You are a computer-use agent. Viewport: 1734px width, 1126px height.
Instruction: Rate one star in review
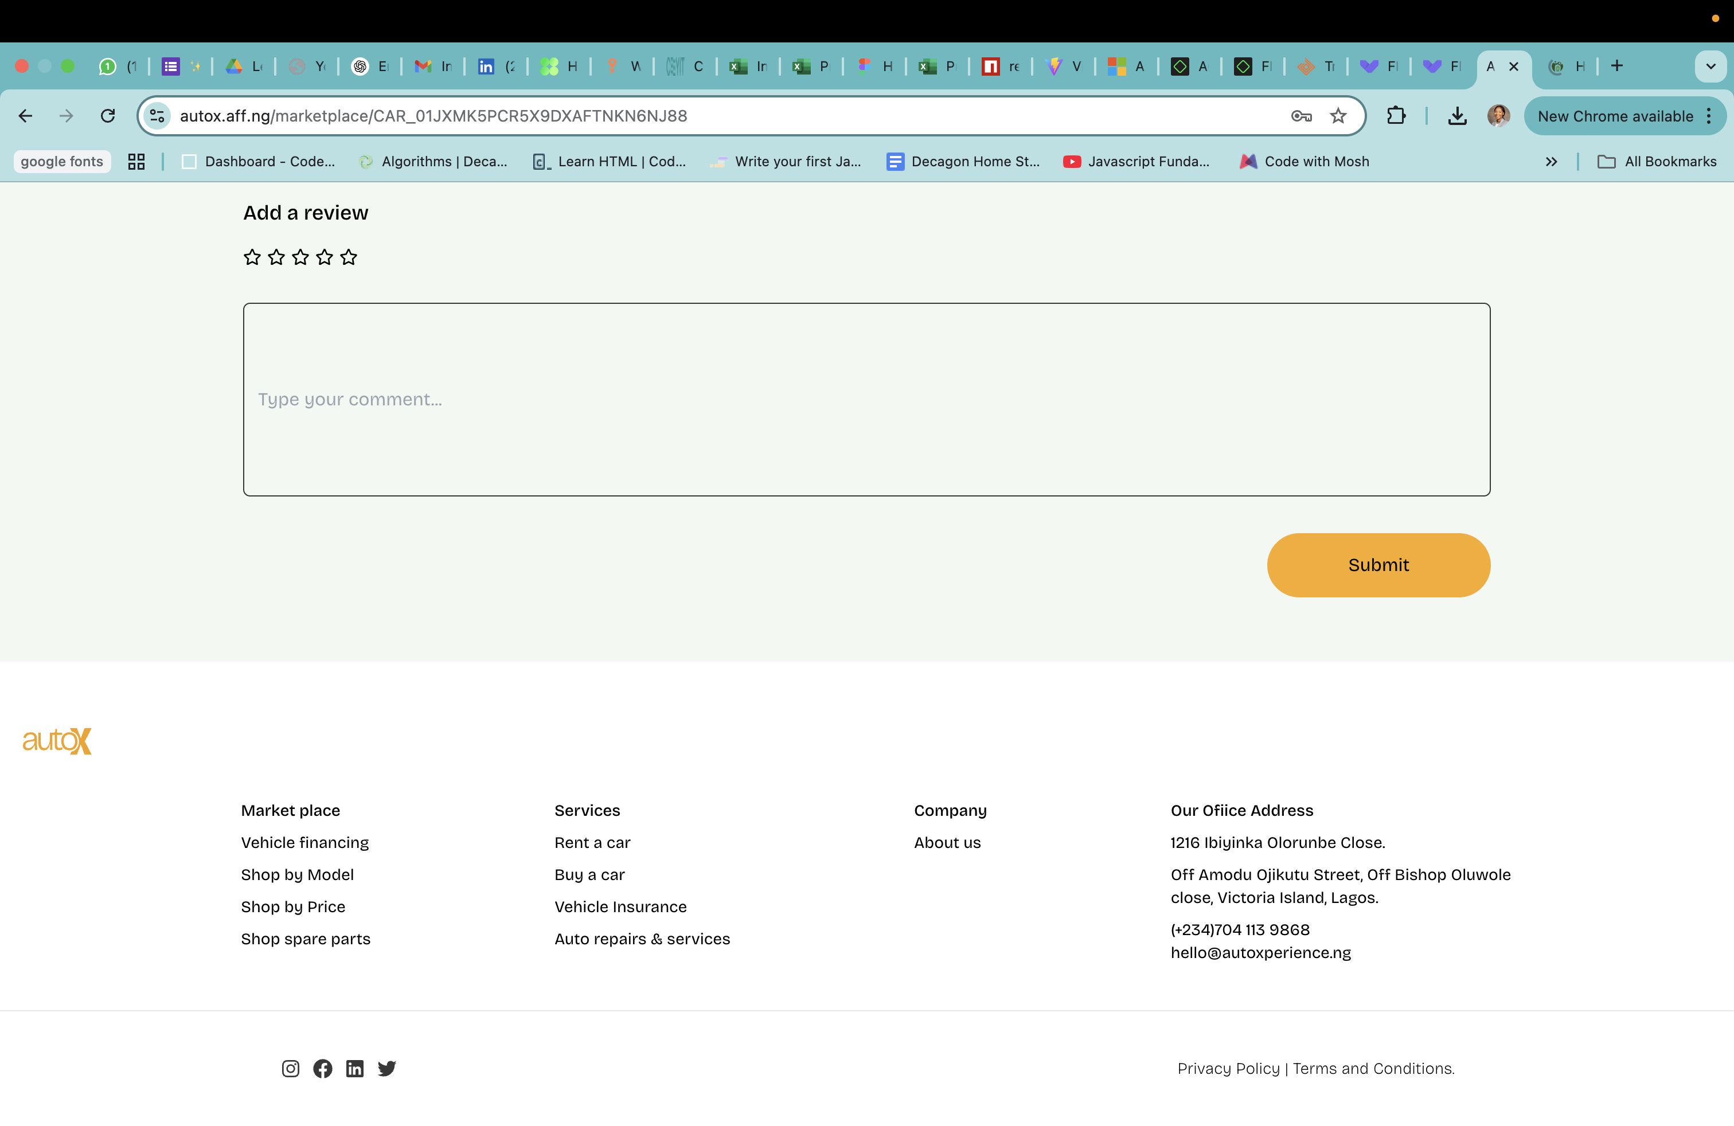point(252,257)
